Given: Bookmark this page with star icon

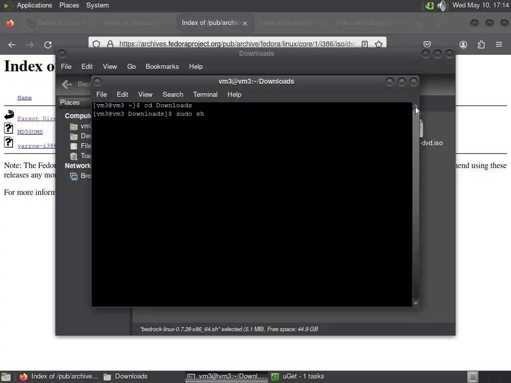Looking at the screenshot, I should (x=379, y=44).
